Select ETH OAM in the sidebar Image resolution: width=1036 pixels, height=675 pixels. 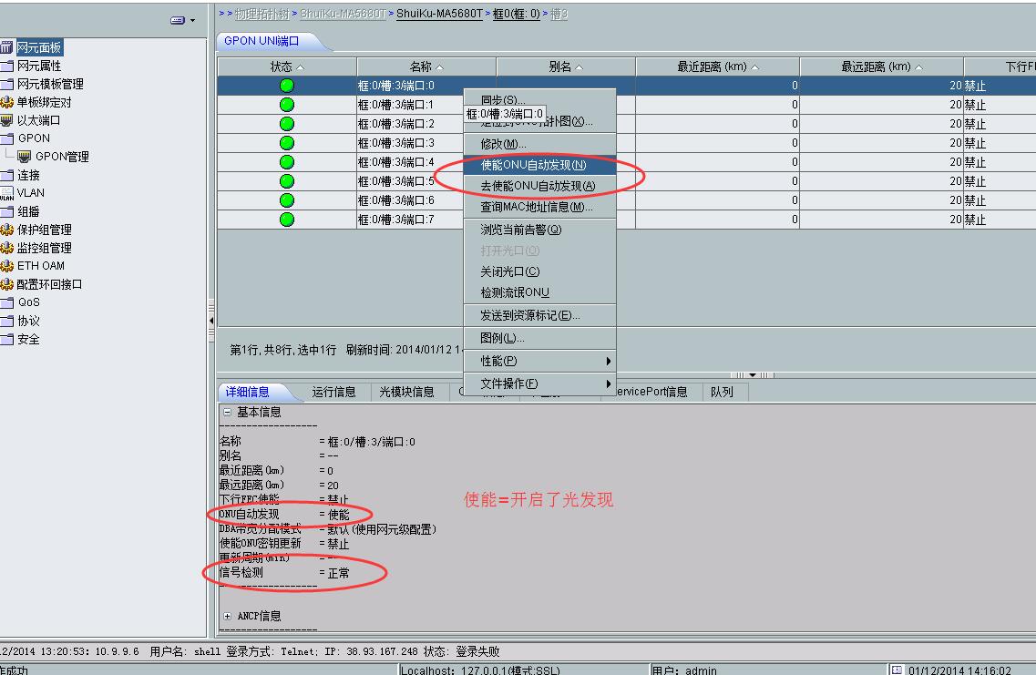click(x=40, y=266)
